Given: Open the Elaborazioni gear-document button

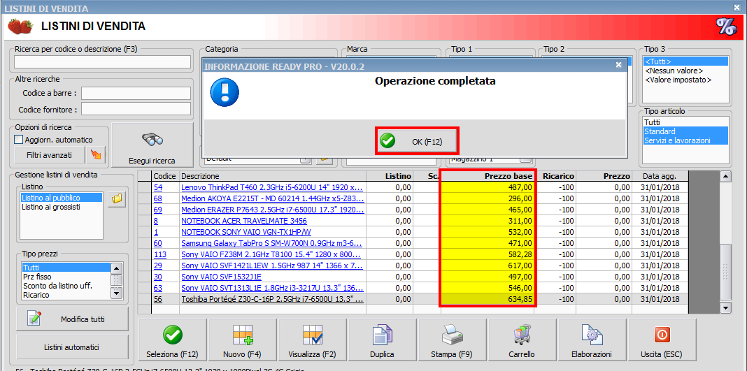Looking at the screenshot, I should point(592,340).
